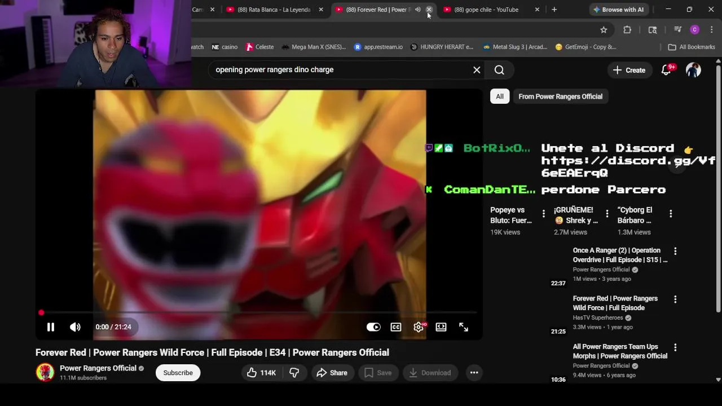The width and height of the screenshot is (722, 406).
Task: Open HUNGRY HERART bookmark
Action: point(442,47)
